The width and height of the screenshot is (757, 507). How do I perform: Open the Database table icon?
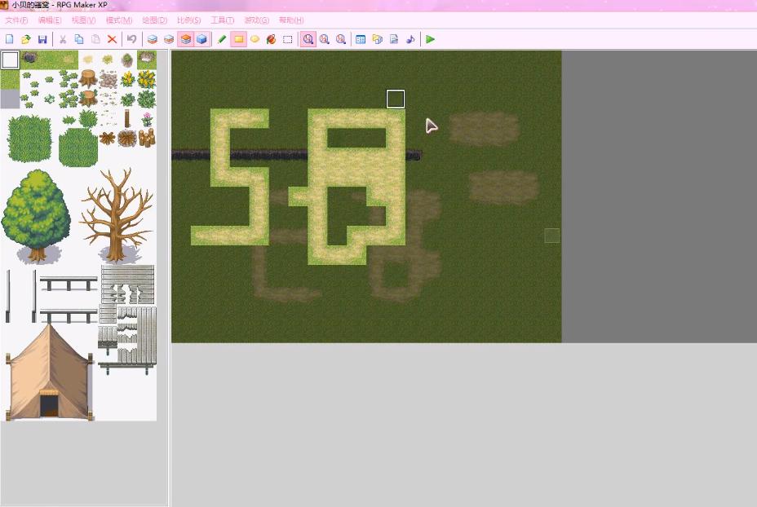[361, 39]
